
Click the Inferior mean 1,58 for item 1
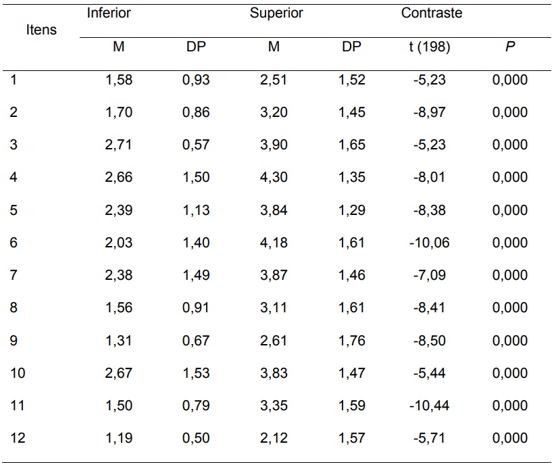119,80
